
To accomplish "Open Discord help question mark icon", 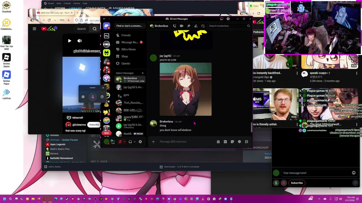I will point(228,19).
